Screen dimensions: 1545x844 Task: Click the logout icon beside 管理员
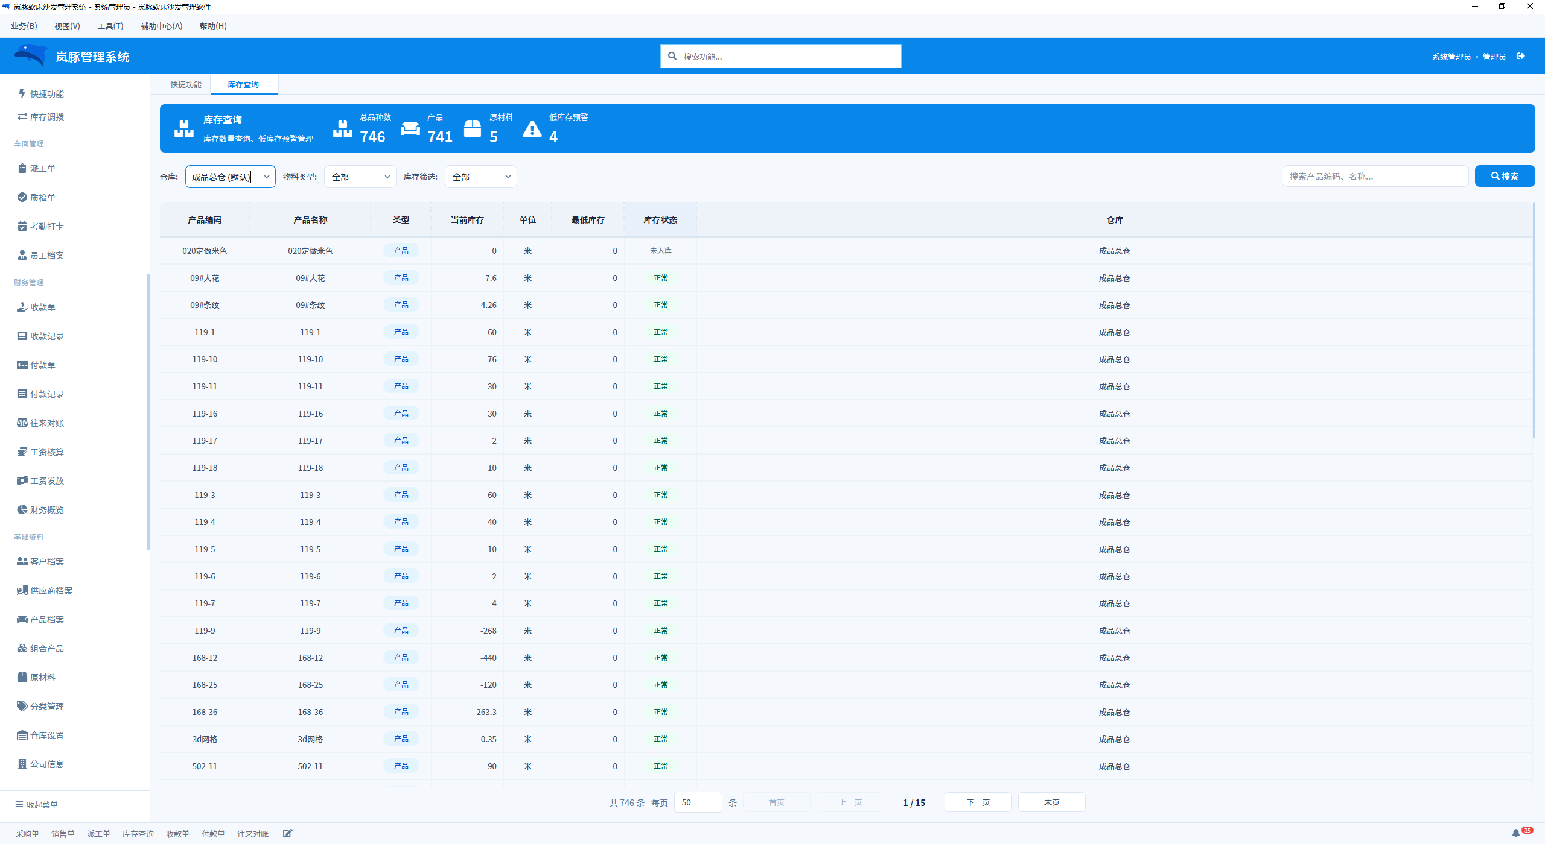coord(1521,56)
